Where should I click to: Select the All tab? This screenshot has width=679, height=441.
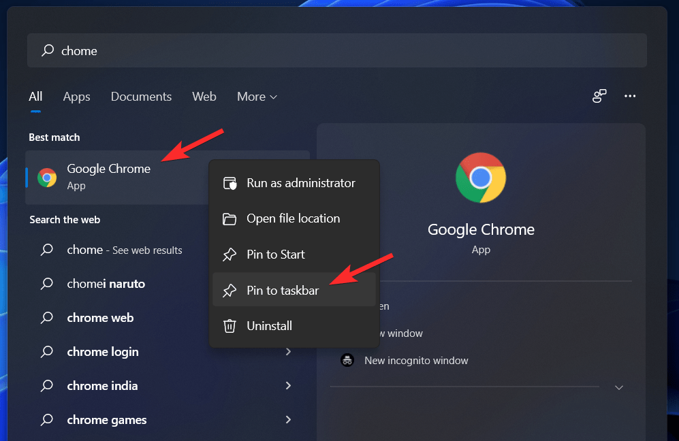coord(35,97)
